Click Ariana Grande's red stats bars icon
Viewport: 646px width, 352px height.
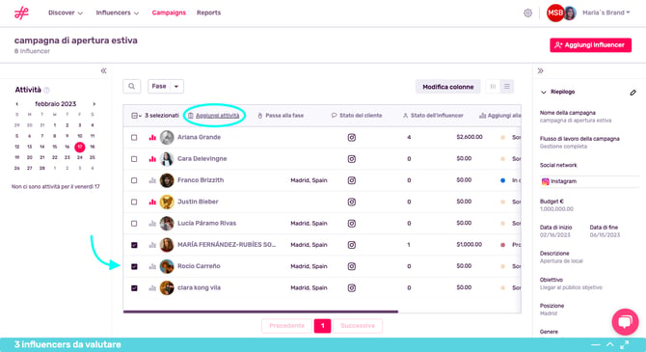(152, 137)
